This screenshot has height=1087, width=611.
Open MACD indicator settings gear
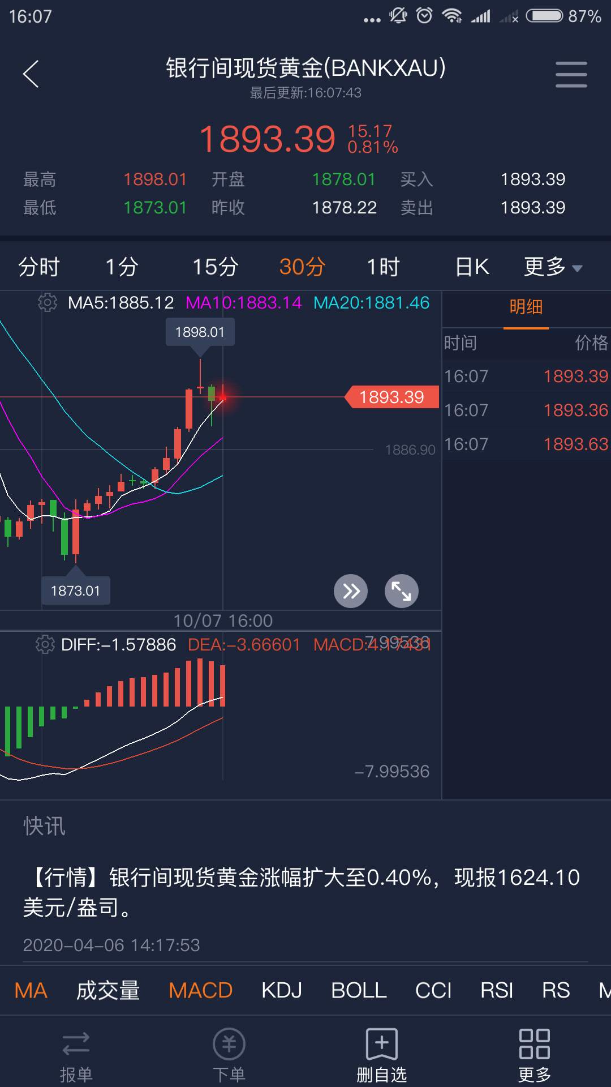point(45,644)
